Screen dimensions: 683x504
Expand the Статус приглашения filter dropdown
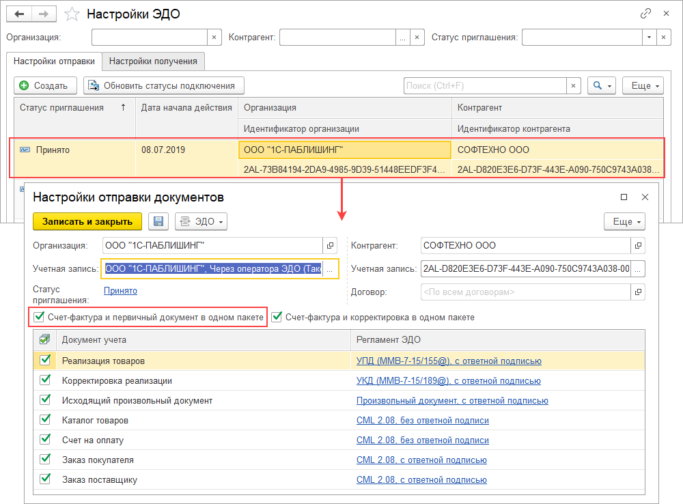pos(648,38)
